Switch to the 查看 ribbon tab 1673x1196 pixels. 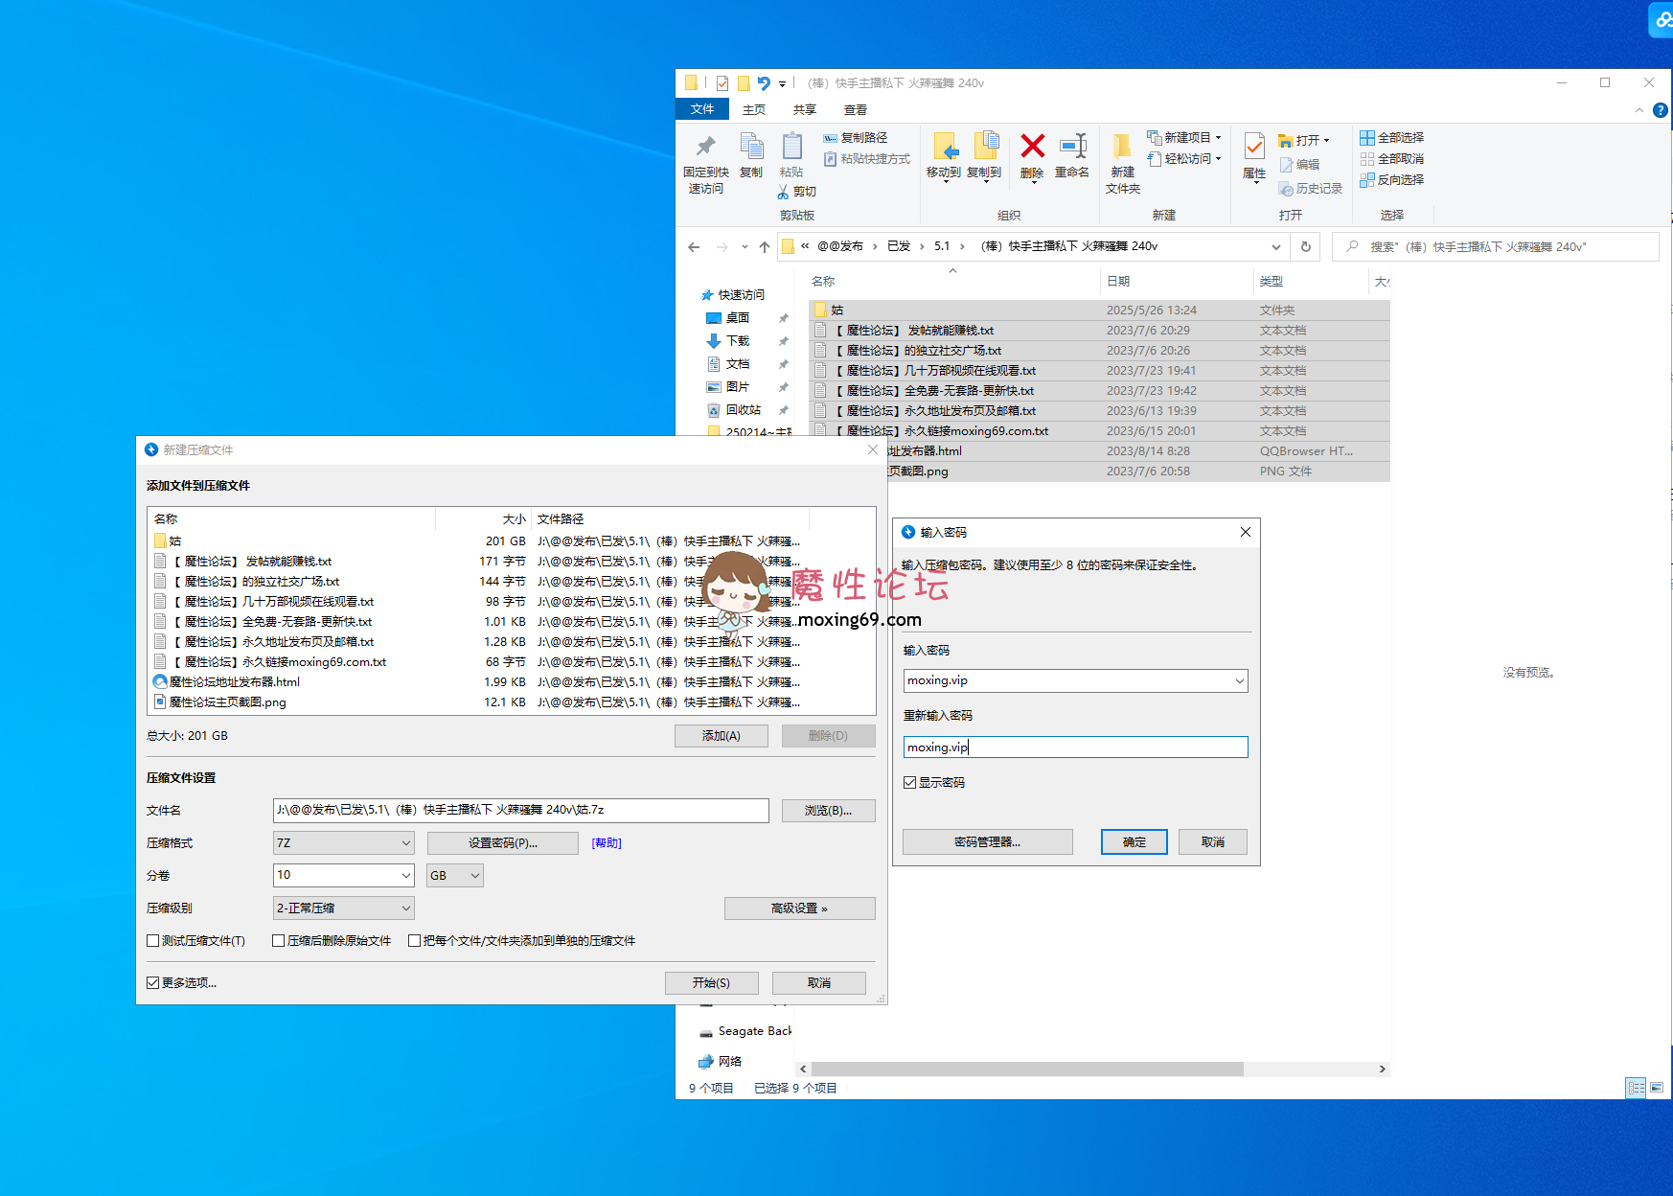[855, 110]
